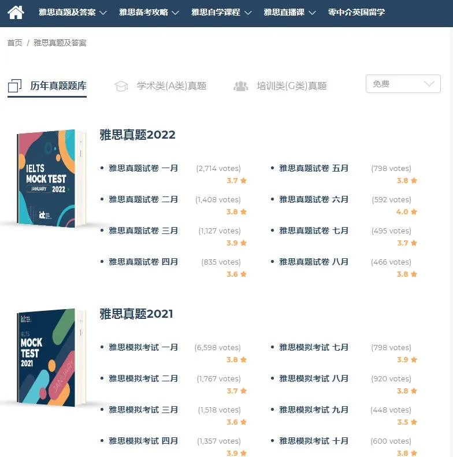This screenshot has height=457, width=453.
Task: Click the (592 votes) count
Action: pyautogui.click(x=392, y=200)
